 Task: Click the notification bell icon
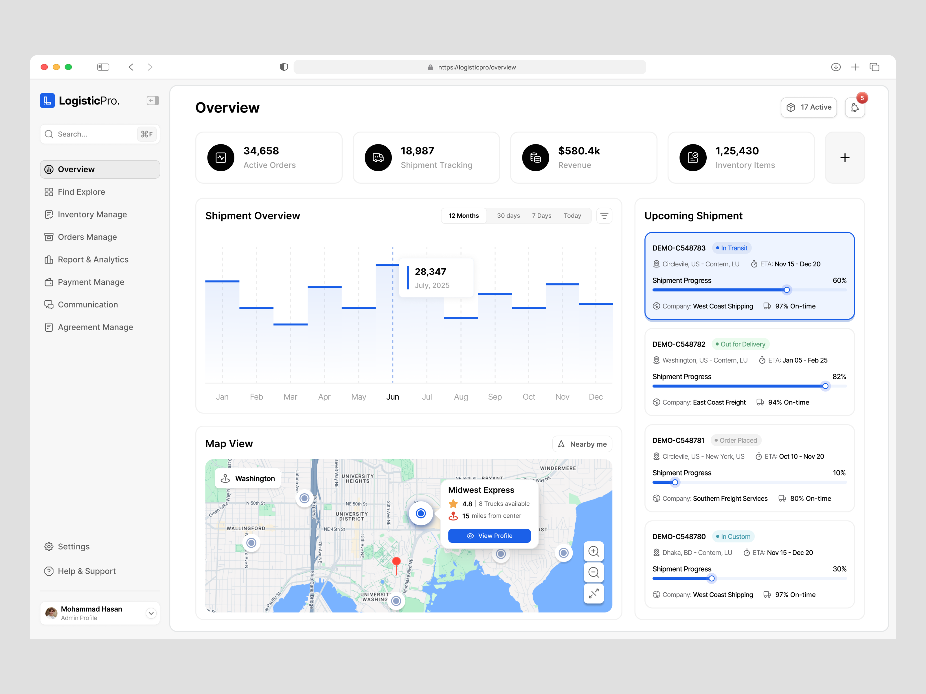pyautogui.click(x=855, y=108)
